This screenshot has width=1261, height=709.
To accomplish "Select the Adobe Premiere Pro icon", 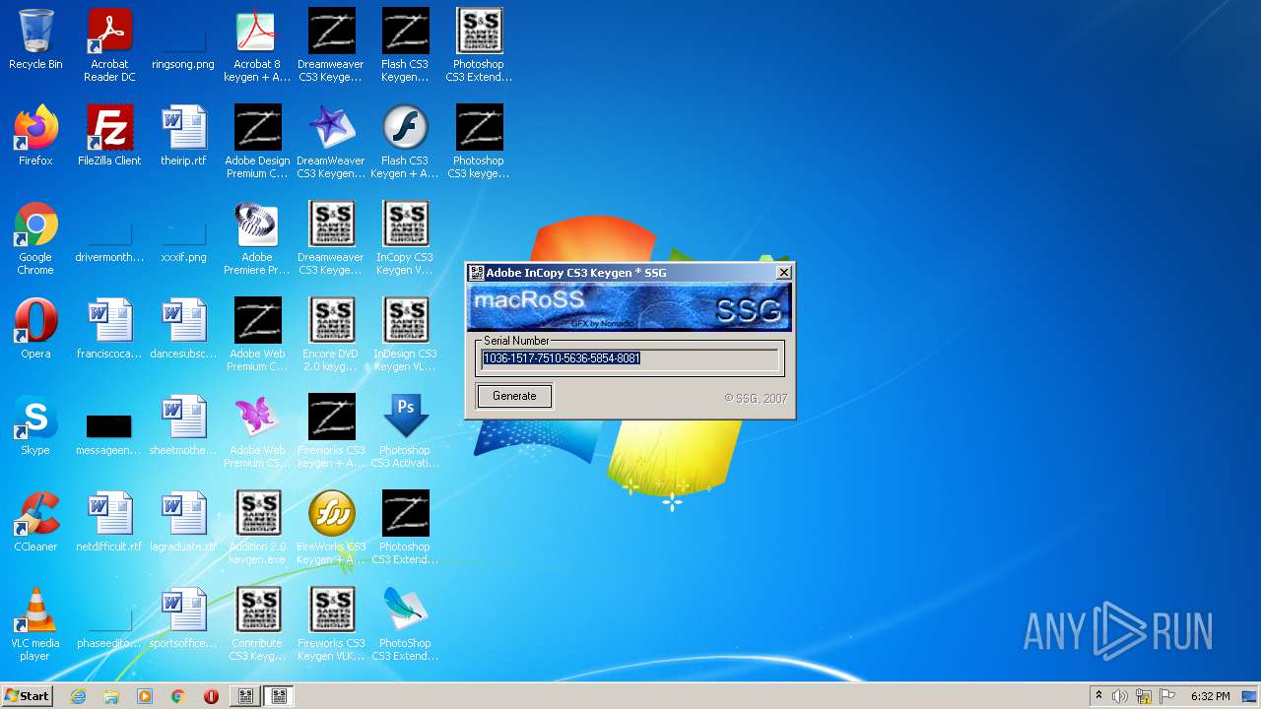I will [x=257, y=239].
